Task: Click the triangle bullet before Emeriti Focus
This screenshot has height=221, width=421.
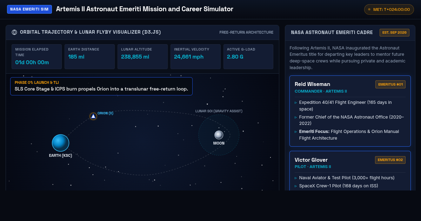Action: click(296, 132)
